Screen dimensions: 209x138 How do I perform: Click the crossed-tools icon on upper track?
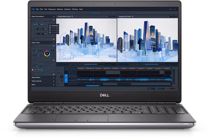point(75,76)
